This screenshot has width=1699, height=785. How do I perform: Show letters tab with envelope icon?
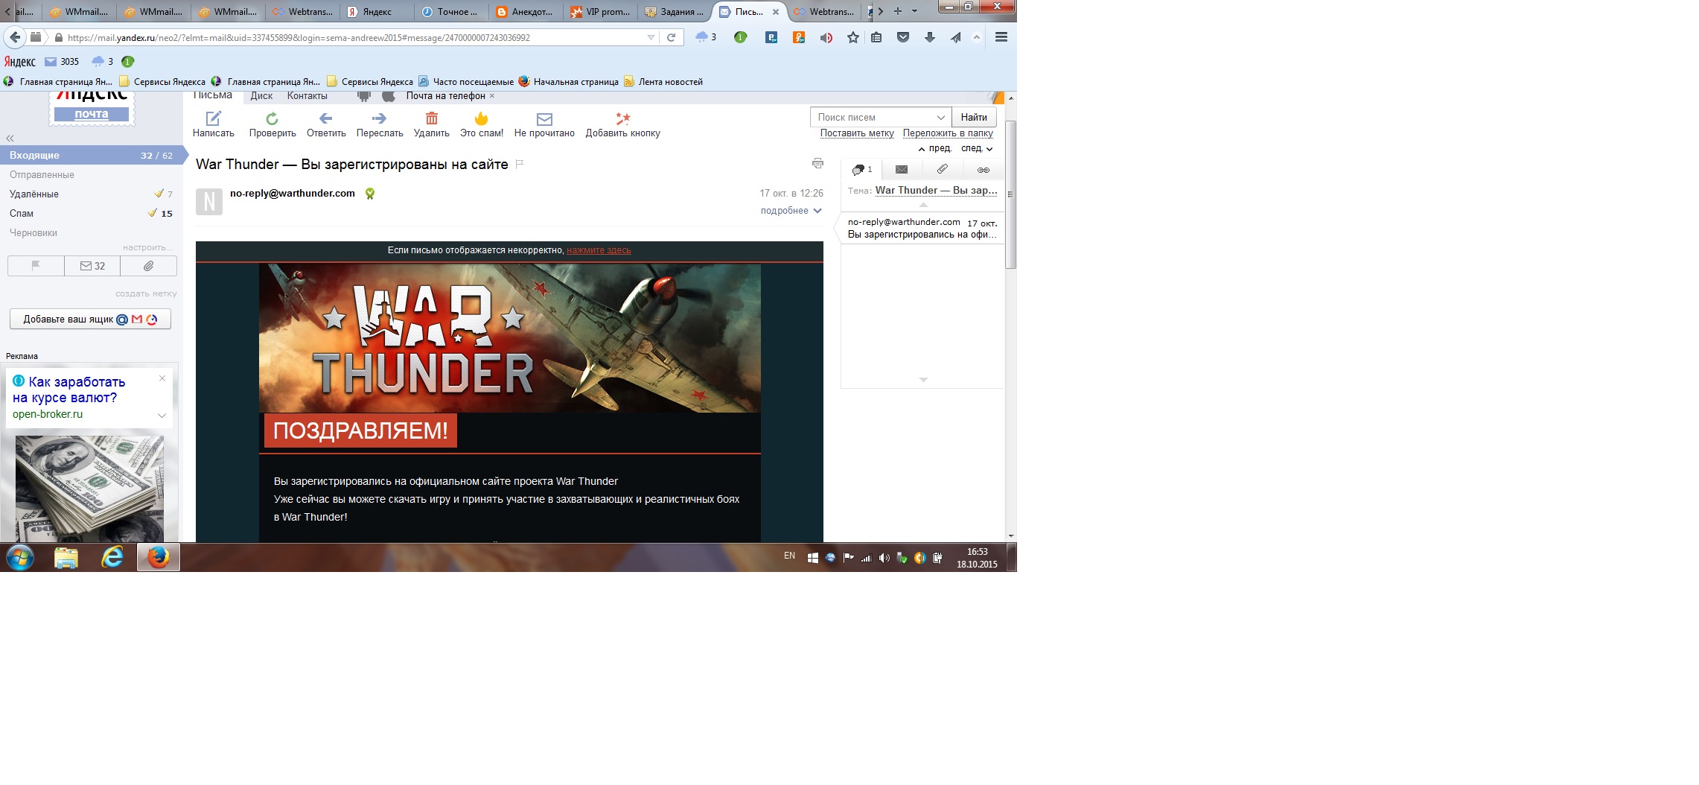[902, 170]
